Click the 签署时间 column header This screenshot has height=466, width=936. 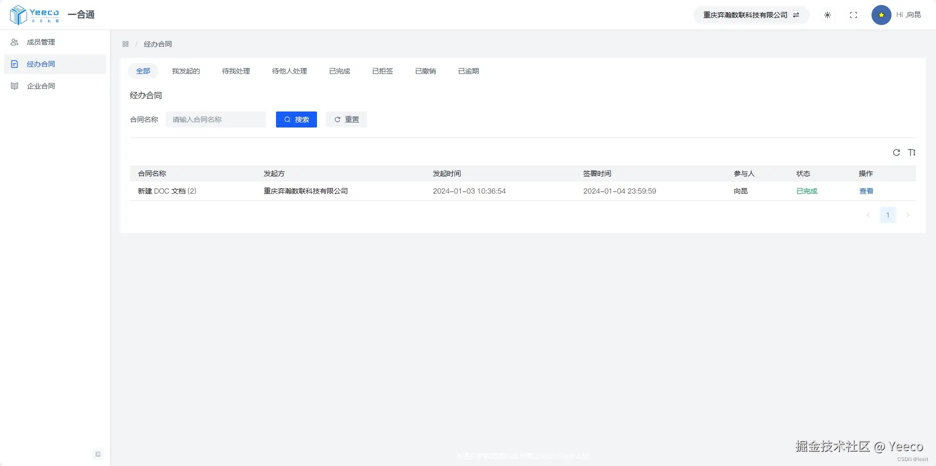tap(597, 173)
